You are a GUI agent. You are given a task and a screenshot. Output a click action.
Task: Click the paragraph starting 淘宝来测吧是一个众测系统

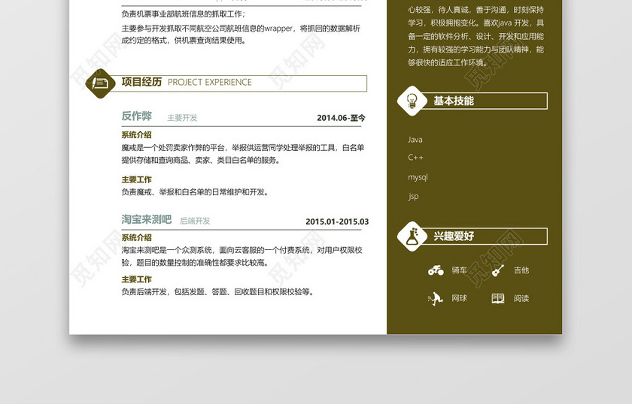click(242, 256)
